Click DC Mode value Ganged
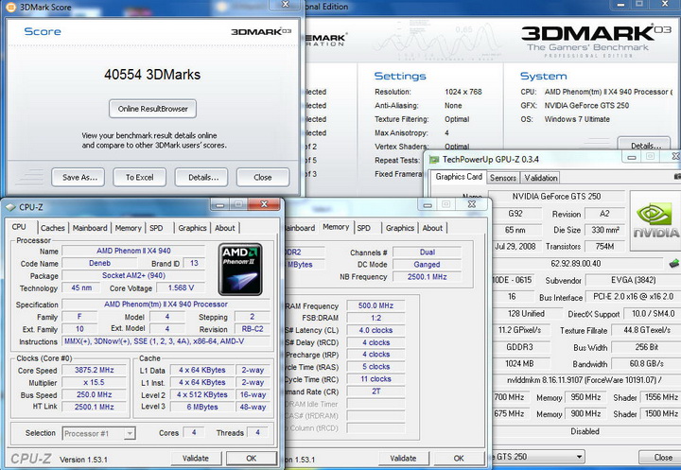This screenshot has height=470, width=681. tap(427, 265)
